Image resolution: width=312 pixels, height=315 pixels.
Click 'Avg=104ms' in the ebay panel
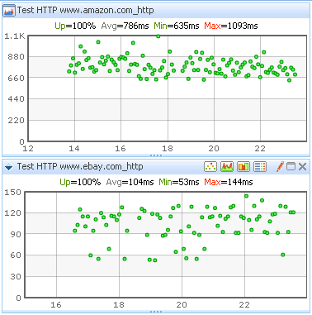pyautogui.click(x=130, y=182)
